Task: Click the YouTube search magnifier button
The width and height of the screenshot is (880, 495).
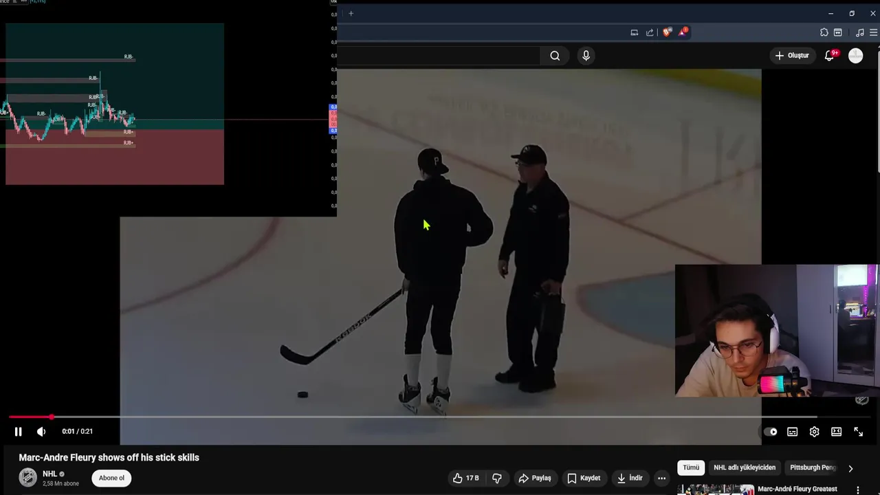Action: point(555,56)
